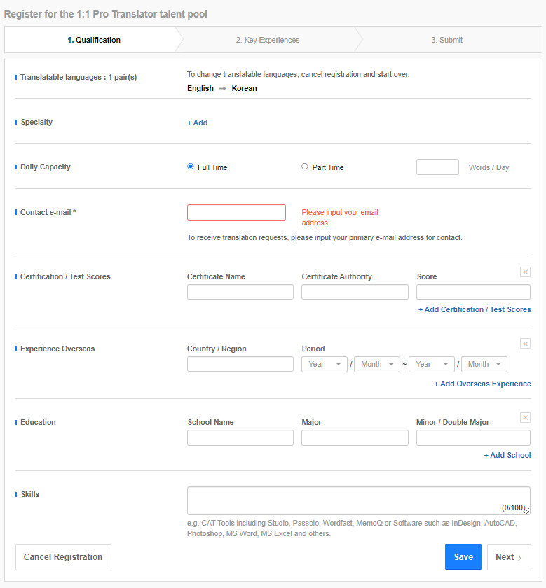Open the period start Year dropdown
This screenshot has width=546, height=588.
(325, 364)
